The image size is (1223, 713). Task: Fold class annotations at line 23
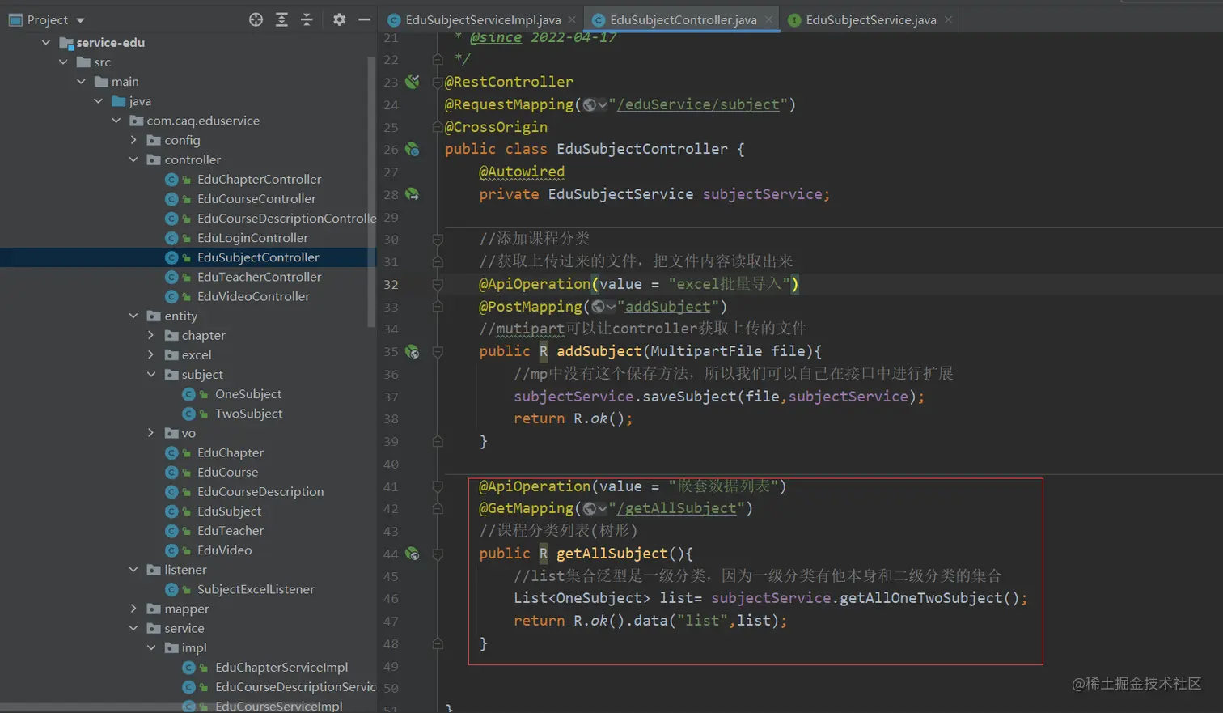click(x=438, y=82)
